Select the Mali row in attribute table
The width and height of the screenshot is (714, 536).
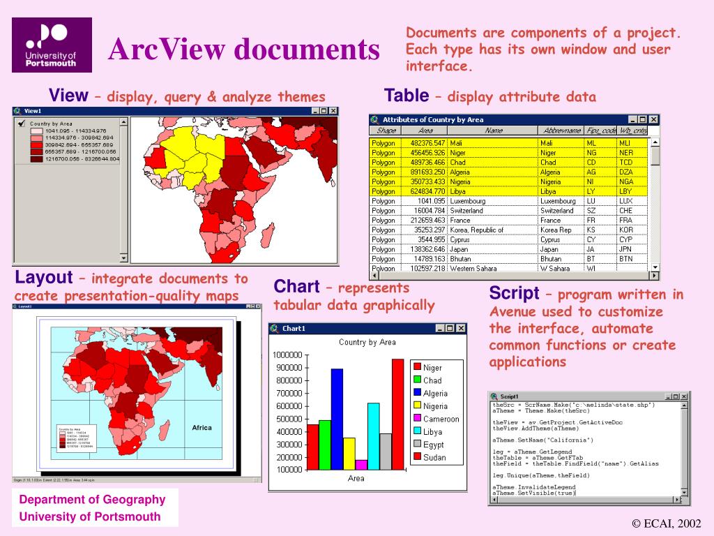pos(508,142)
